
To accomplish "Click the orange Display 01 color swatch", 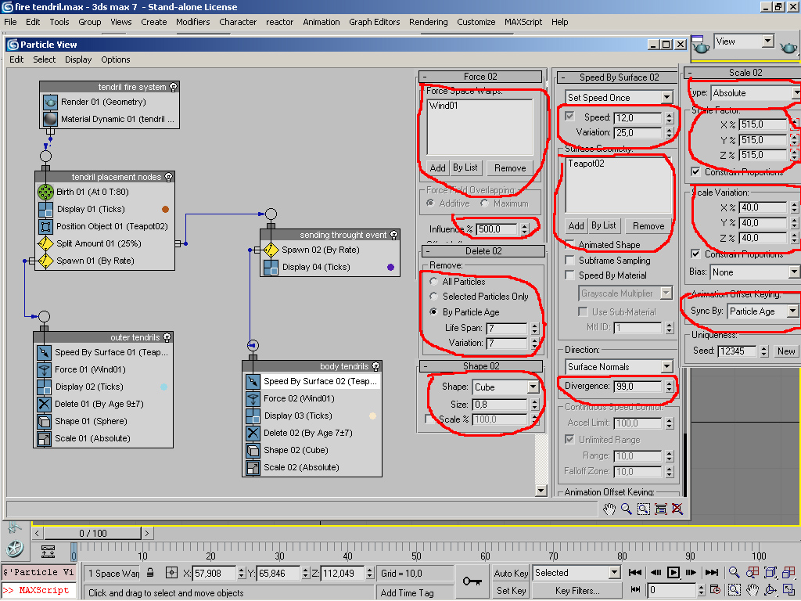I will coord(165,210).
